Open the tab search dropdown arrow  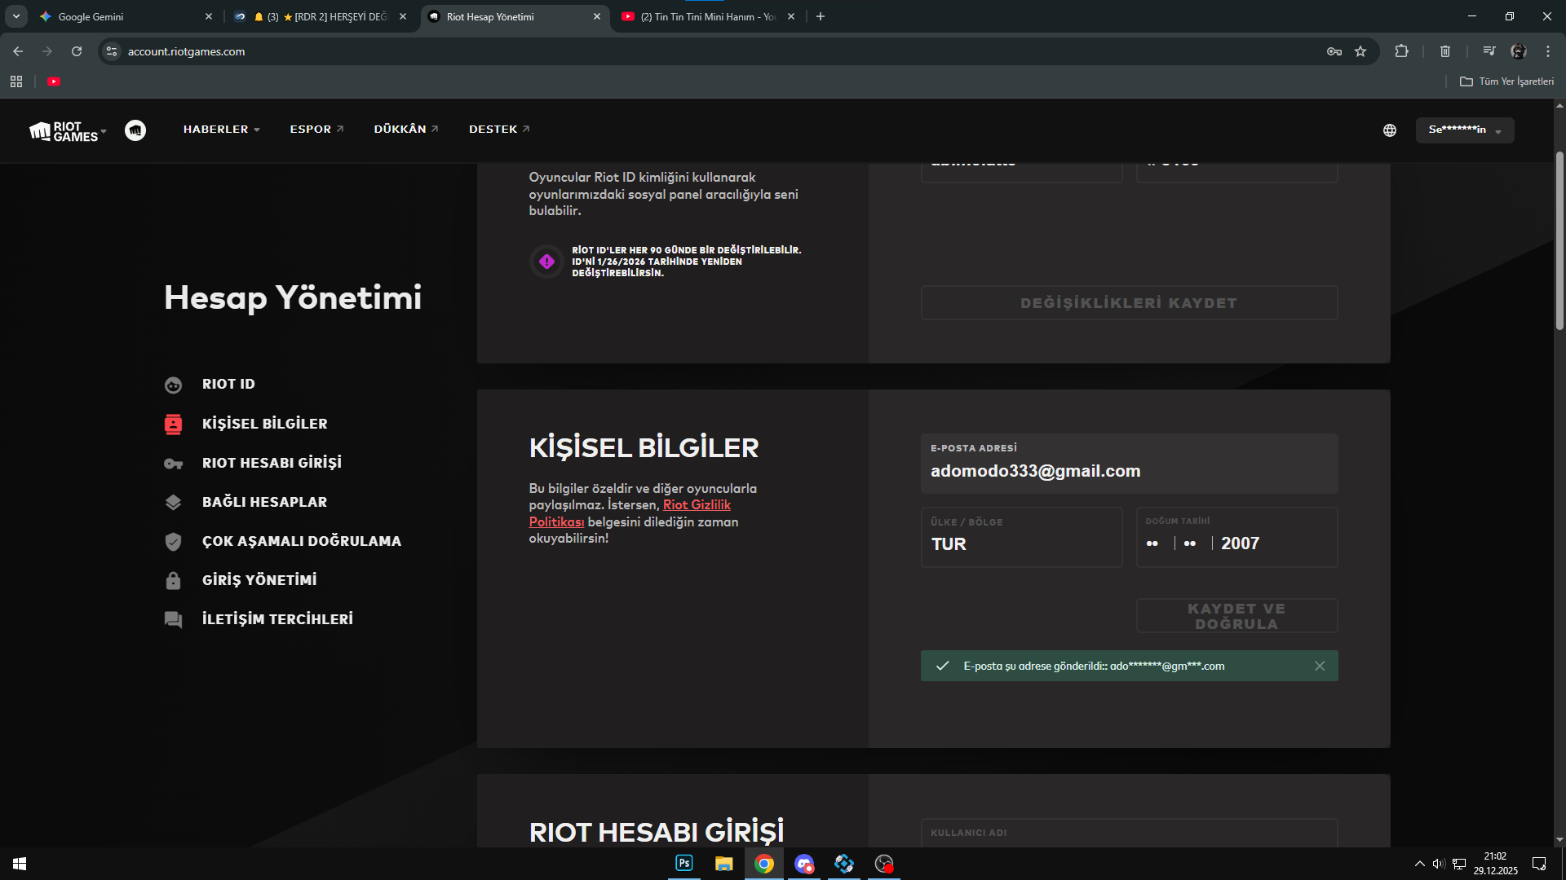[16, 16]
